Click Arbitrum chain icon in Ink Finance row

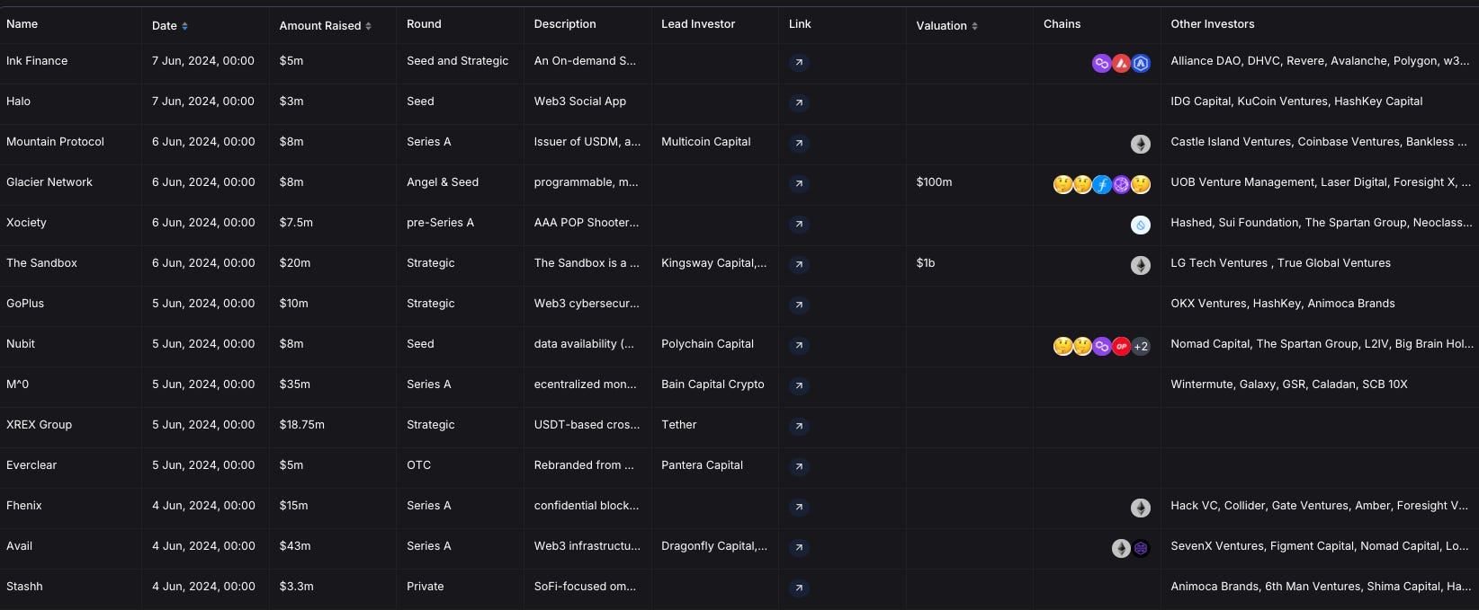[x=1141, y=63]
